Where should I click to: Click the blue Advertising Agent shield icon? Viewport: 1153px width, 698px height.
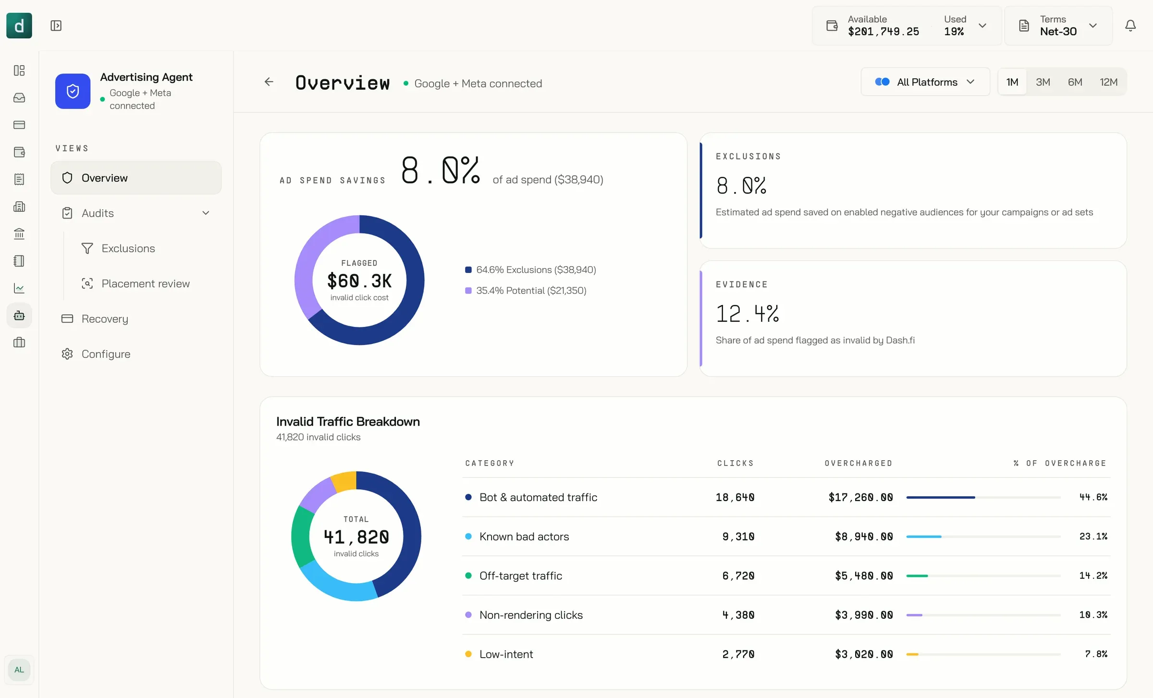pos(73,91)
